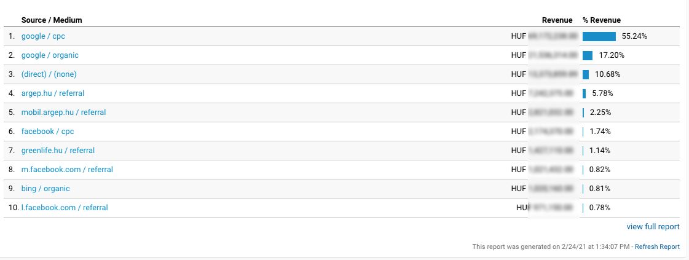The width and height of the screenshot is (689, 260).
Task: Select greenlife.hu / referral link
Action: (x=58, y=151)
